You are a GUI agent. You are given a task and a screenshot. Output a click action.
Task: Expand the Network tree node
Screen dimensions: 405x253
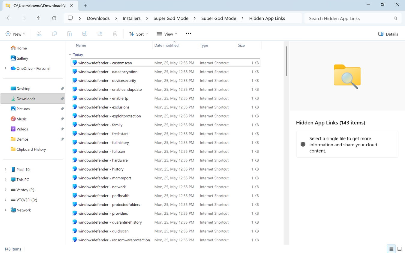[5, 210]
